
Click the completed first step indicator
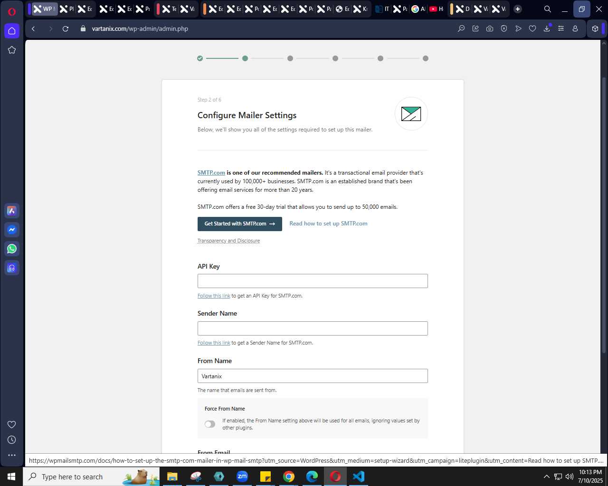(x=200, y=58)
